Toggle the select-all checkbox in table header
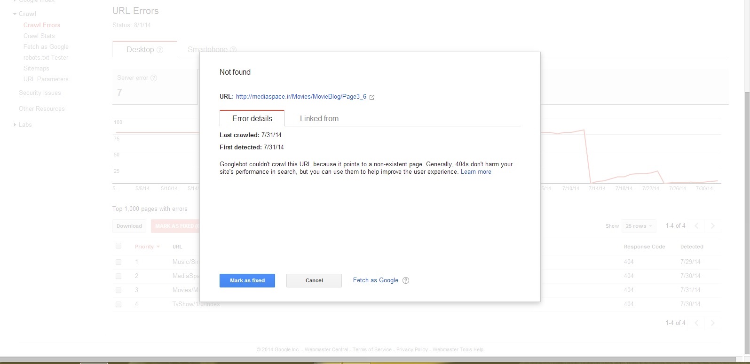This screenshot has height=364, width=750. coord(118,246)
